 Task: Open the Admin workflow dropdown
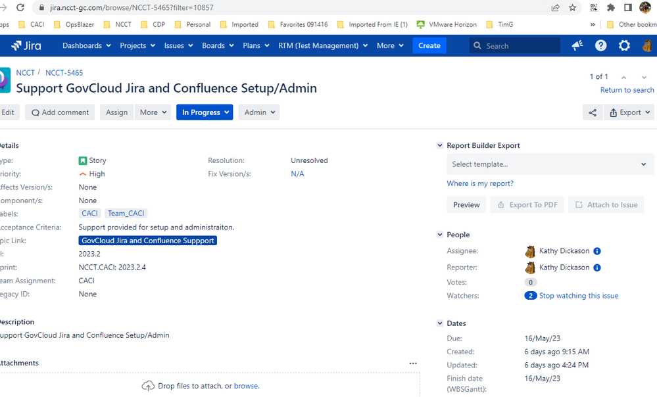click(259, 112)
